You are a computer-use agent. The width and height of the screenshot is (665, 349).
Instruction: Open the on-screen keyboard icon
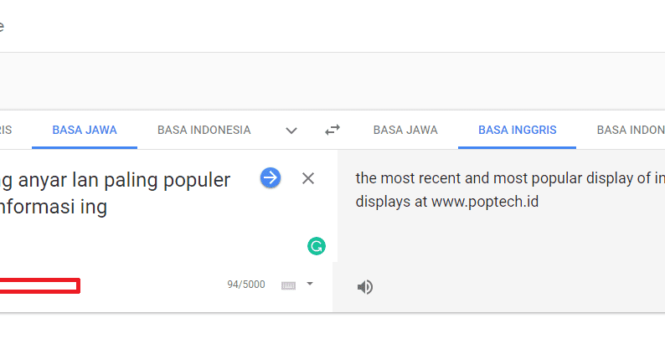point(288,285)
